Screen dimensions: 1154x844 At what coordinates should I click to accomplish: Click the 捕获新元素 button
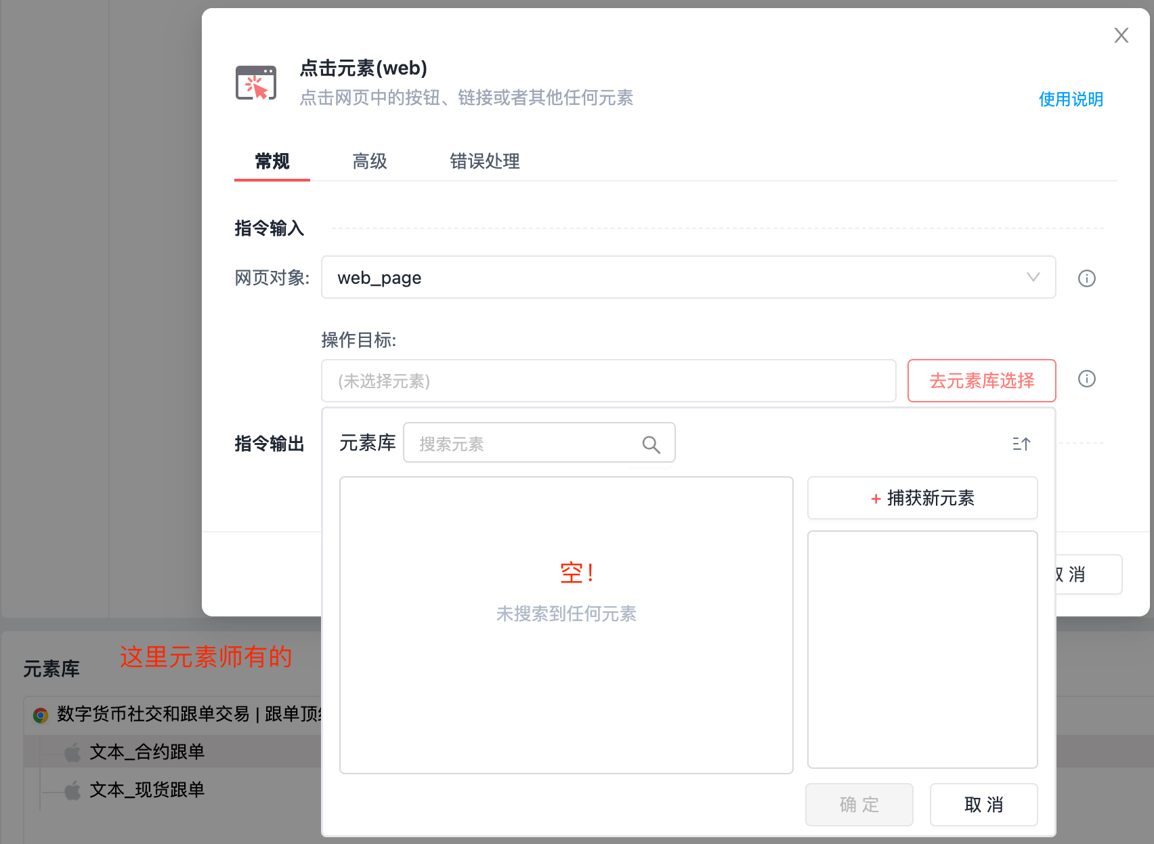click(922, 498)
